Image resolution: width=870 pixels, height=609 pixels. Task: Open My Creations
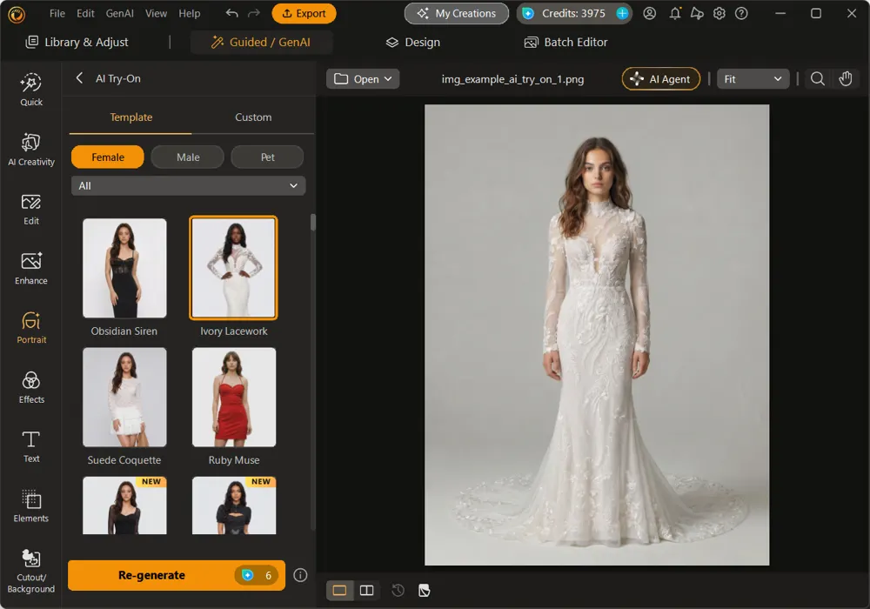[457, 13]
